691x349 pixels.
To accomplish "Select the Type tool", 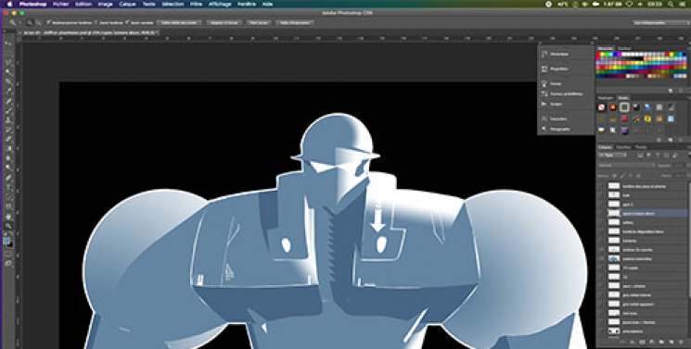I will point(8,187).
